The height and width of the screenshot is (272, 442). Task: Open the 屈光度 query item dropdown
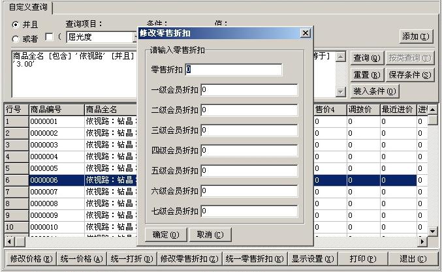135,37
